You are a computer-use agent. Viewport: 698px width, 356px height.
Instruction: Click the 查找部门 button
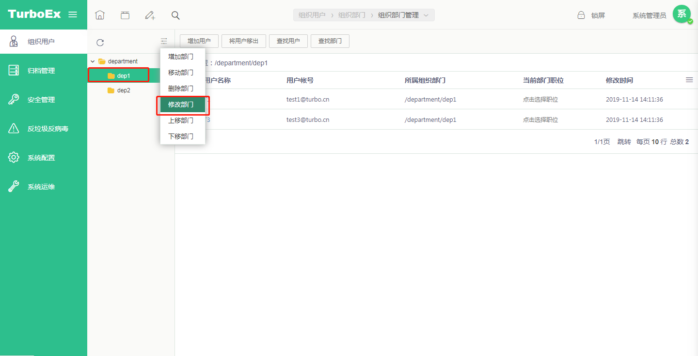pos(330,41)
